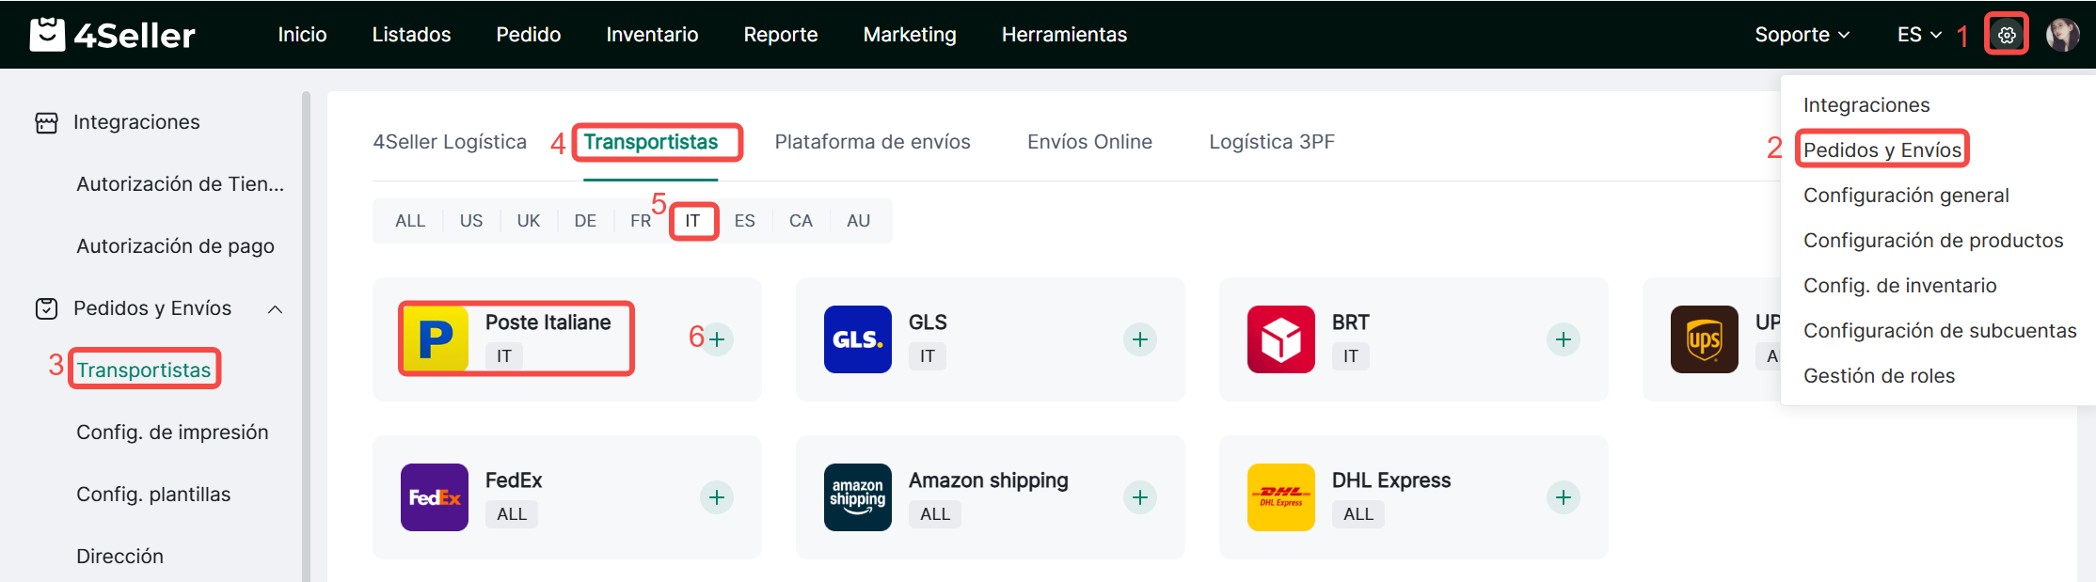Open the user profile avatar

pos(2062,35)
